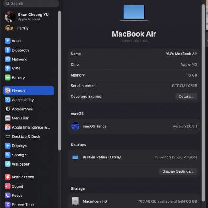Click the Desktop & Dock icon

(7, 136)
